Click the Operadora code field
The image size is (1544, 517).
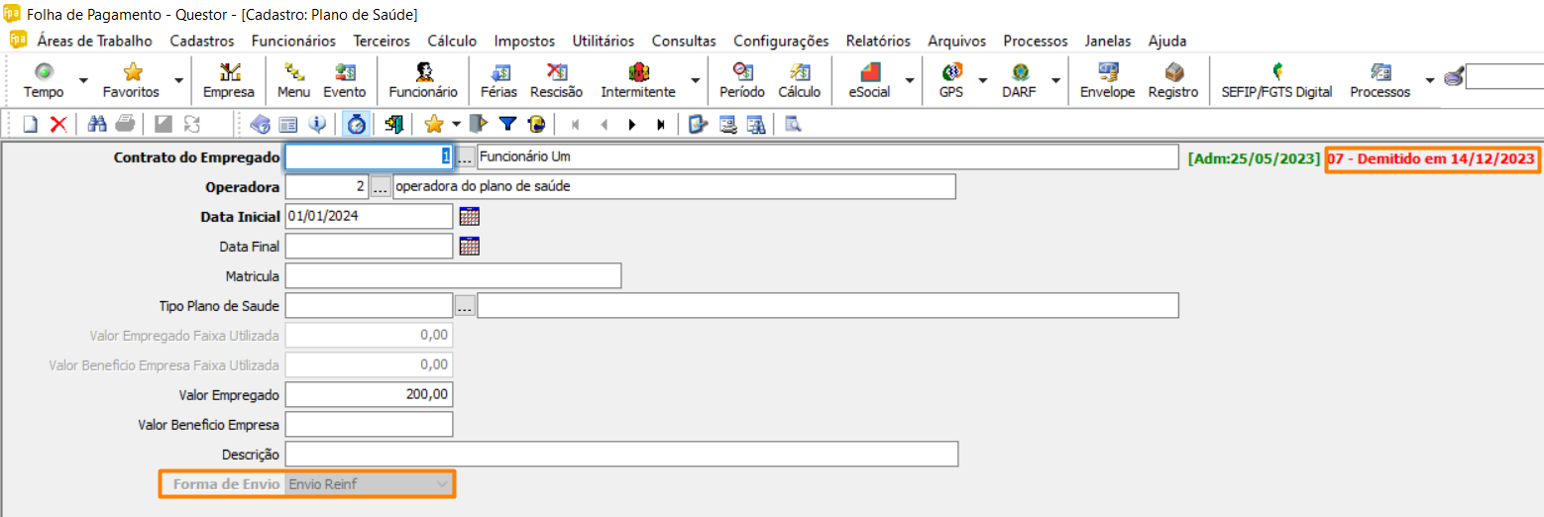[327, 186]
